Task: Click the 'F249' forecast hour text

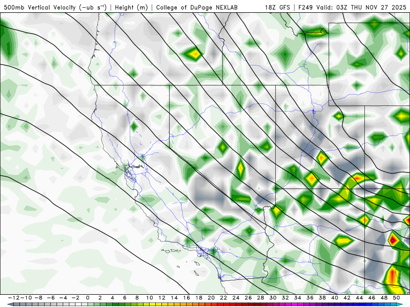Action: (305, 7)
